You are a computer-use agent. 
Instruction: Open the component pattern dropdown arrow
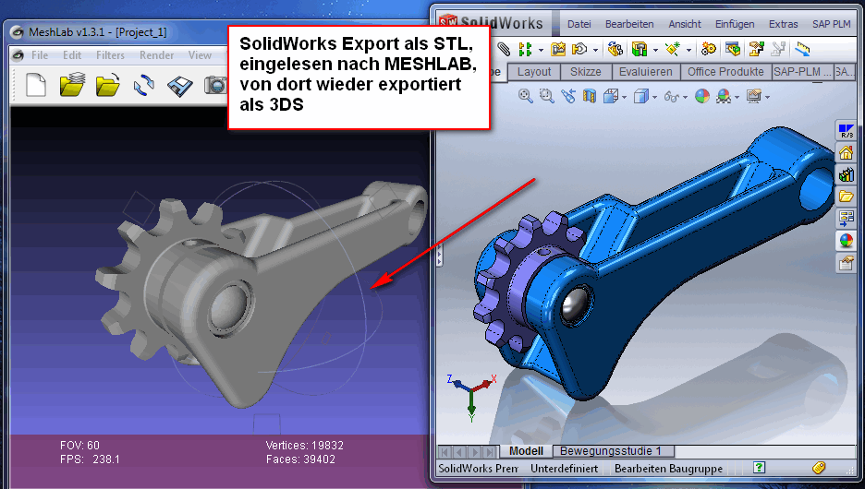coord(541,50)
